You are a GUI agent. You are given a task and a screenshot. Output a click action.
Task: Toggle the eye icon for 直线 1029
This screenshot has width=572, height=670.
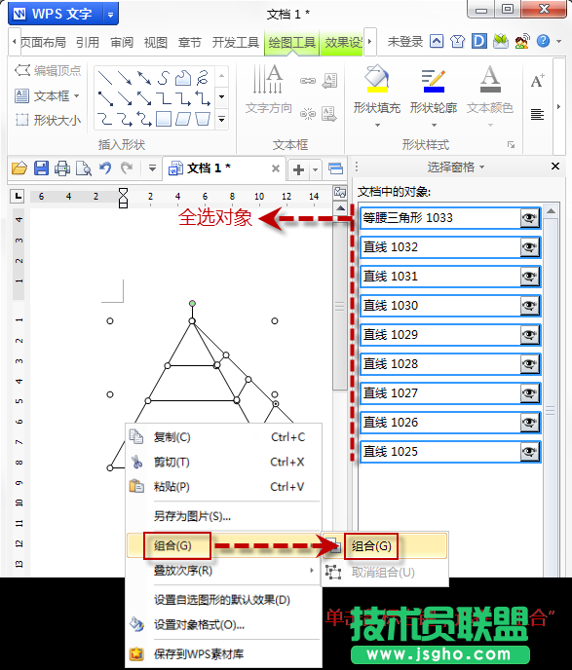pyautogui.click(x=529, y=335)
